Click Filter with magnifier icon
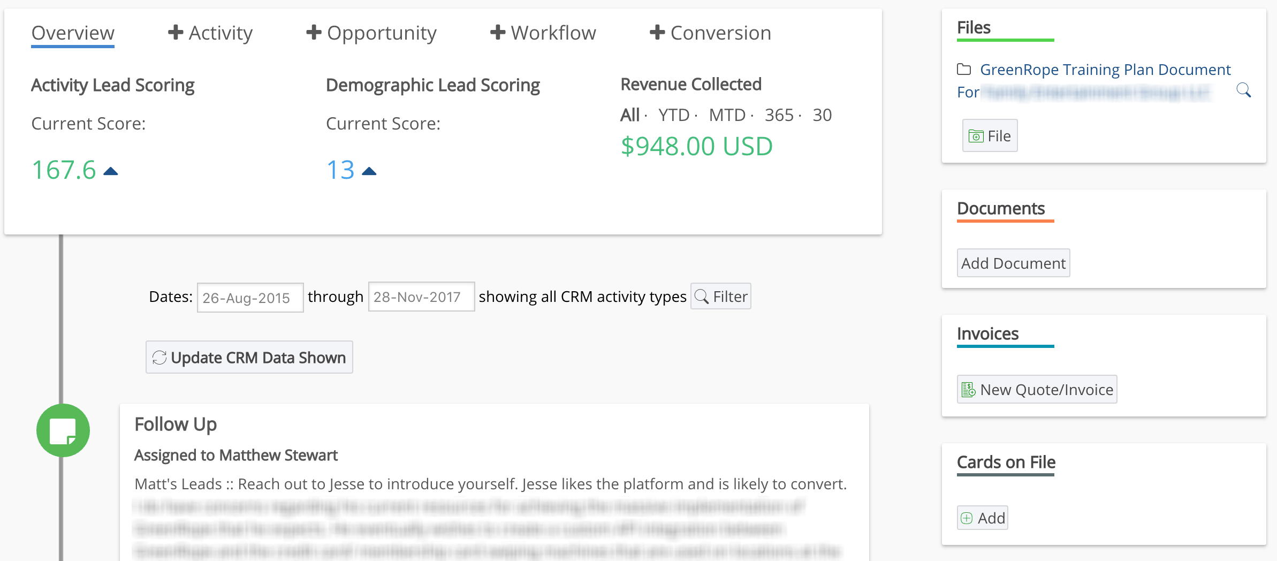 tap(720, 297)
